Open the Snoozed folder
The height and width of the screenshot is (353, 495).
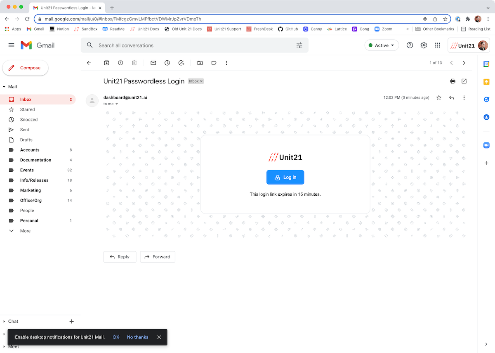tap(38, 120)
